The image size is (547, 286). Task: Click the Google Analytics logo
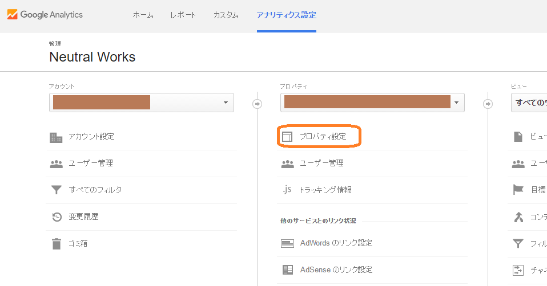[45, 15]
